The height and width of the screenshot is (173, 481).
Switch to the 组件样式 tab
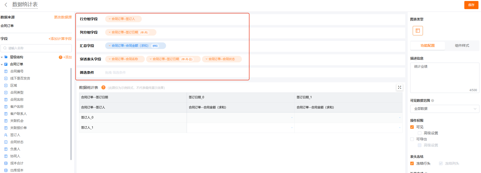coord(462,45)
